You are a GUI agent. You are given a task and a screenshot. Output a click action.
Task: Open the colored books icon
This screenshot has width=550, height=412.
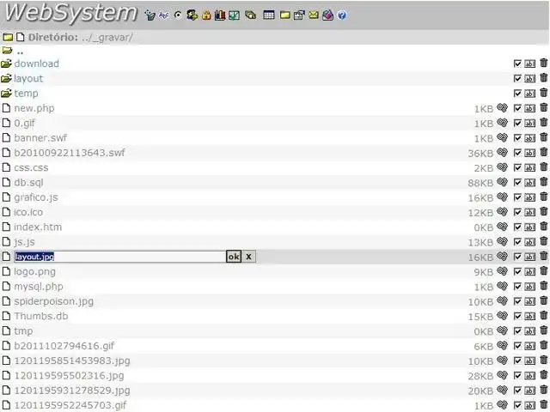tap(220, 15)
